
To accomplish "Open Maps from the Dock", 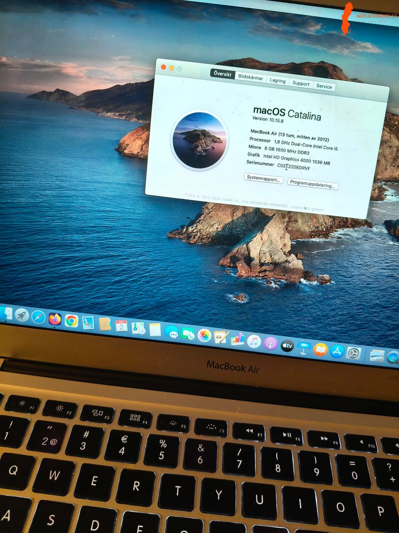I will [139, 328].
